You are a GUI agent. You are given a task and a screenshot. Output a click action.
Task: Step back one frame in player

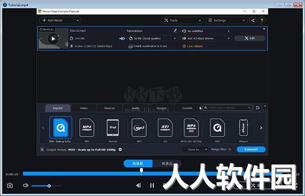138,185
